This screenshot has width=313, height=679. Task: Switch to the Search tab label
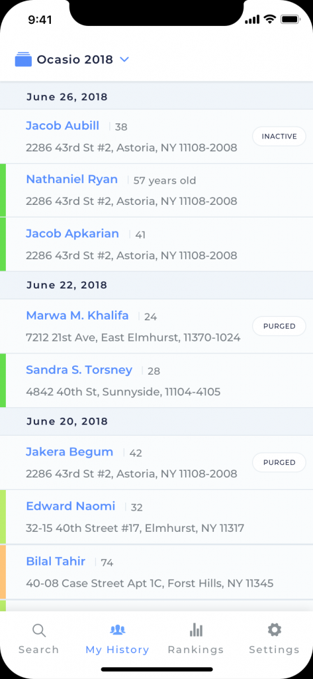(39, 650)
